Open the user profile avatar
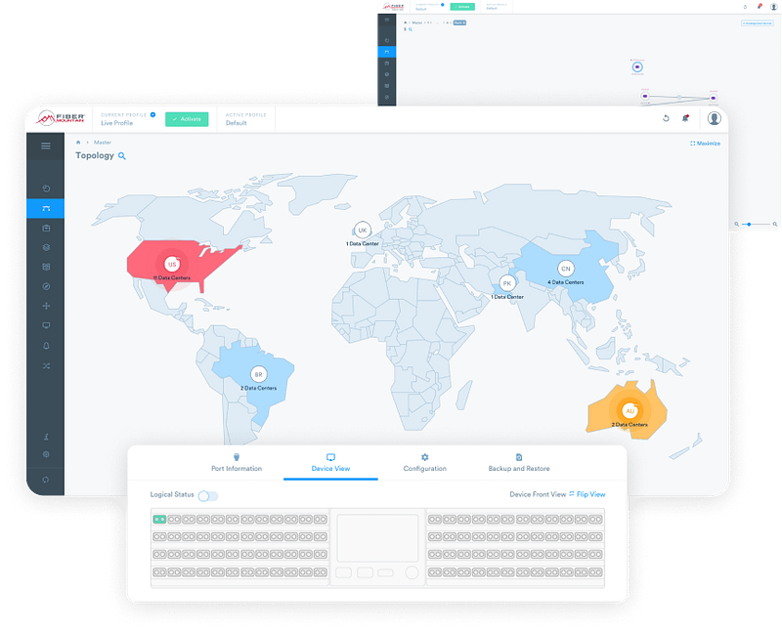Viewport: 782px width, 631px height. coord(715,118)
